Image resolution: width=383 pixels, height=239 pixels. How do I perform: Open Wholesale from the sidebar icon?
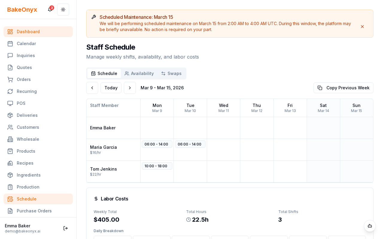pyautogui.click(x=10, y=139)
